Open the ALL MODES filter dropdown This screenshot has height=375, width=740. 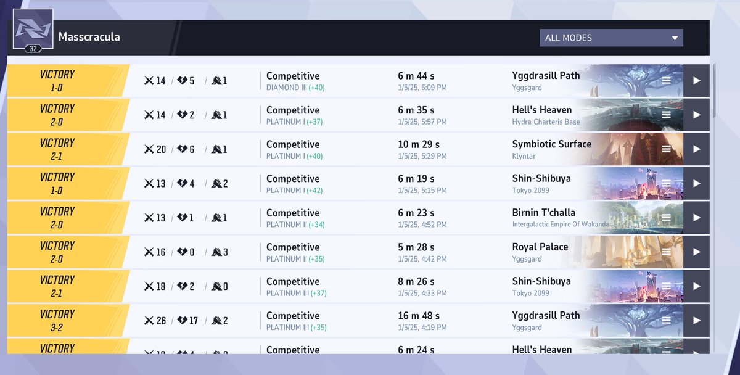tap(611, 38)
